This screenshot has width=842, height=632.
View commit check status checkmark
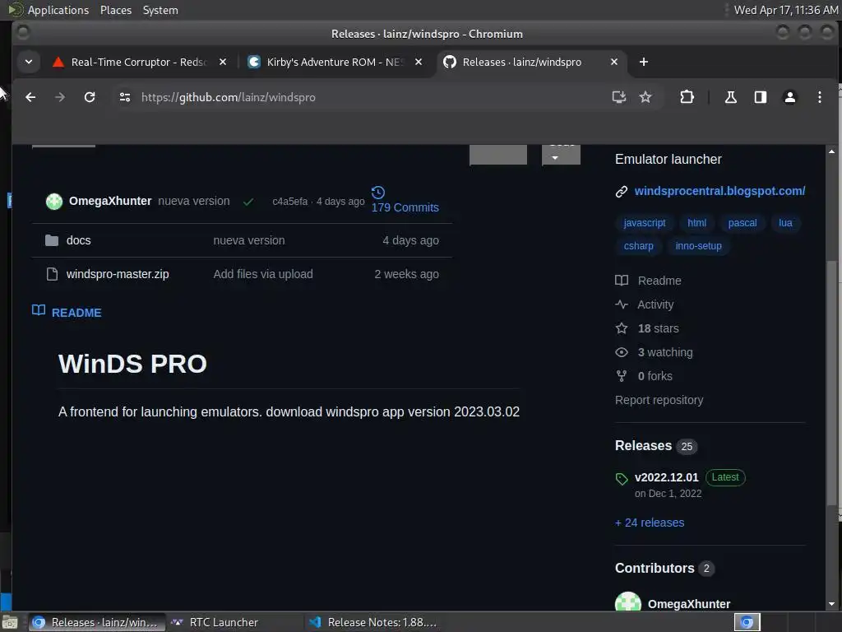click(x=248, y=202)
